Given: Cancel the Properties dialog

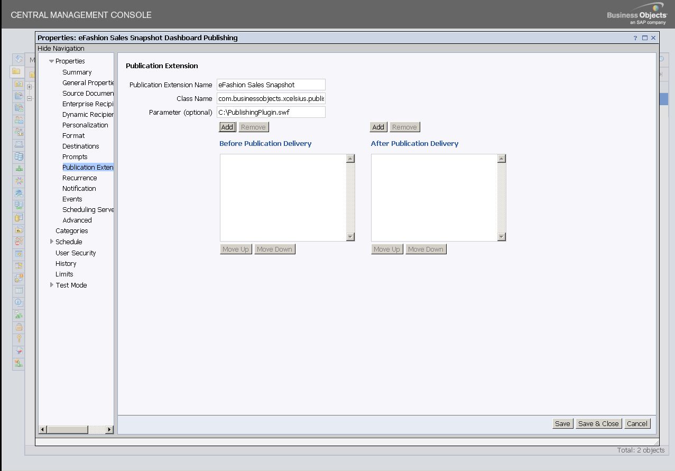Looking at the screenshot, I should pyautogui.click(x=637, y=424).
